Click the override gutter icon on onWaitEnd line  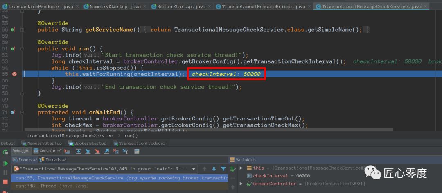13,112
